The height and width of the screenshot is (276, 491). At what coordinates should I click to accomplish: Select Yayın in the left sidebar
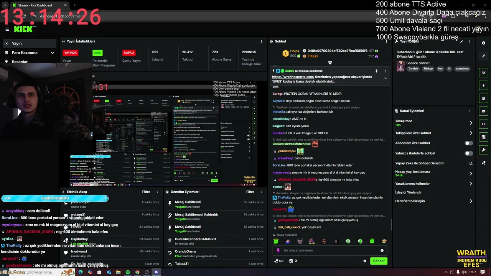(30, 43)
